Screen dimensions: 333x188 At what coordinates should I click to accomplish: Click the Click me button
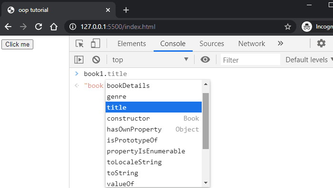tap(18, 44)
